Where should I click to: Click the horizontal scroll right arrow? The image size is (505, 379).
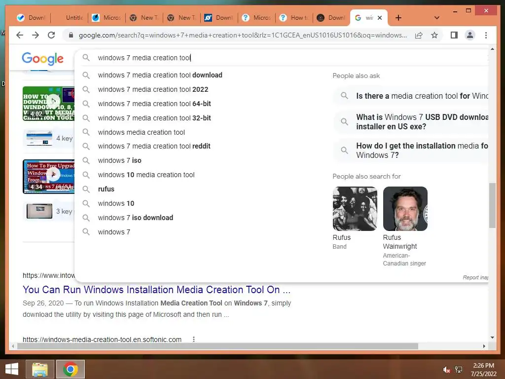(x=484, y=346)
